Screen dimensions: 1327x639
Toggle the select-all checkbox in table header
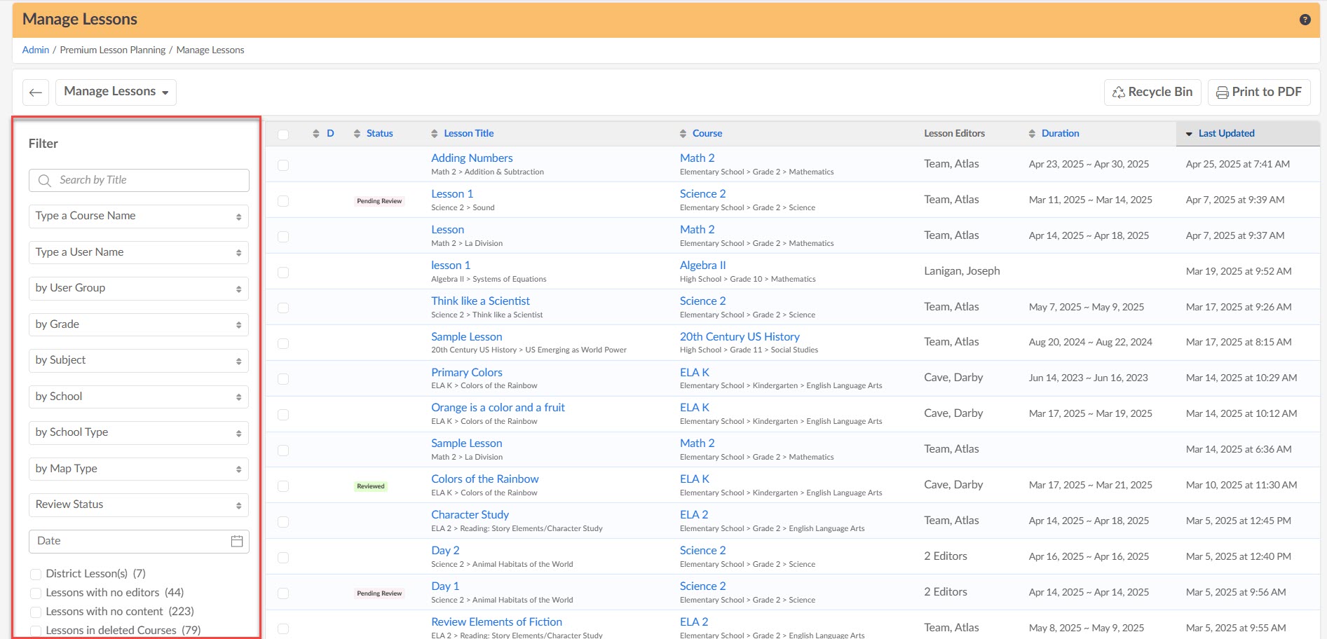tap(283, 135)
